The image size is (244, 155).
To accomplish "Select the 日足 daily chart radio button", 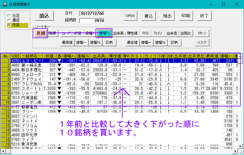I will click(x=14, y=16).
